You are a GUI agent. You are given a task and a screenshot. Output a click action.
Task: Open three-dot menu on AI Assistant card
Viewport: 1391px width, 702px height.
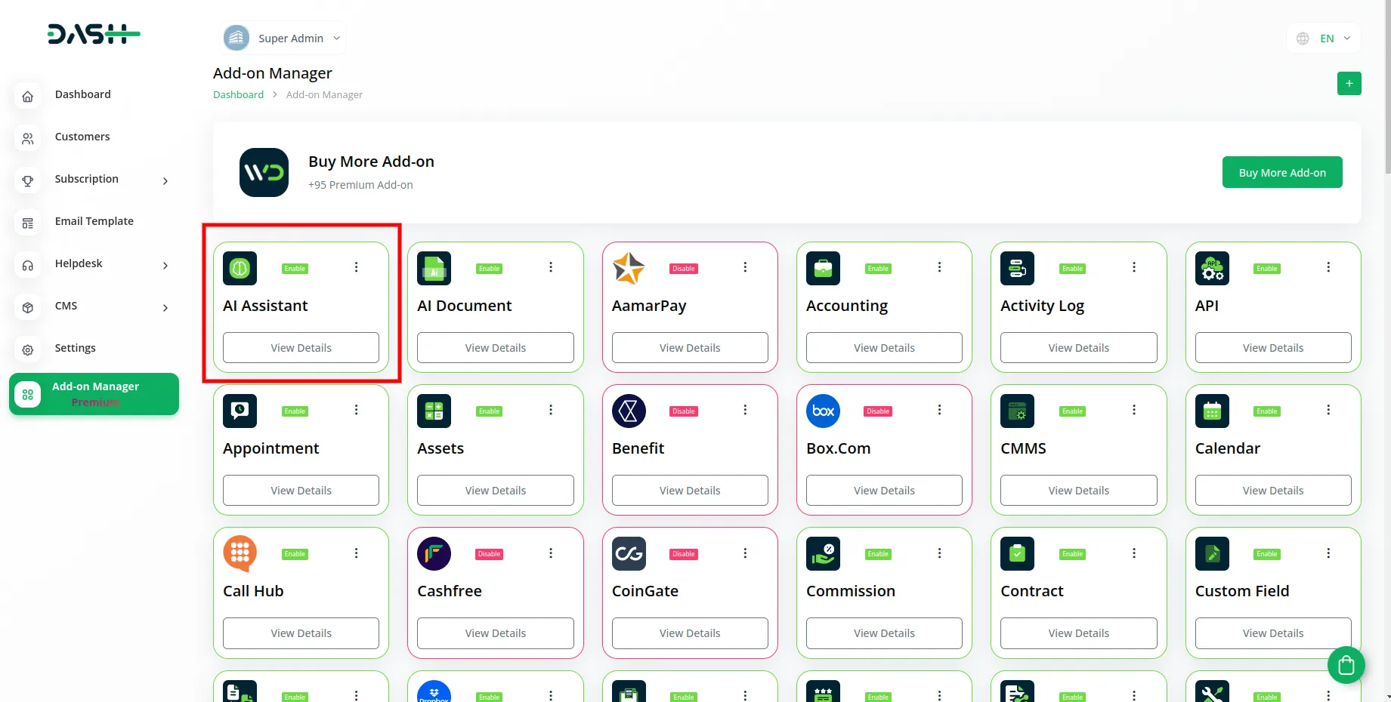[x=357, y=267]
